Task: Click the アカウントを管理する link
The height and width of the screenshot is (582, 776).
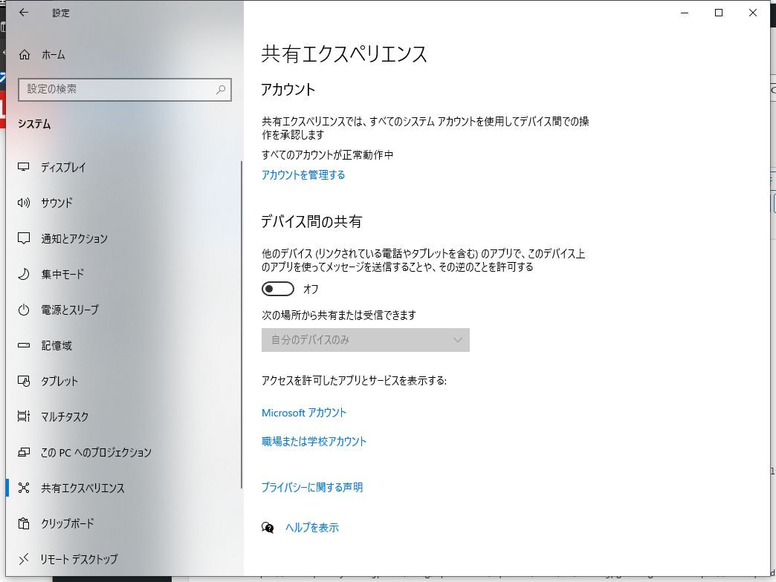Action: point(303,175)
